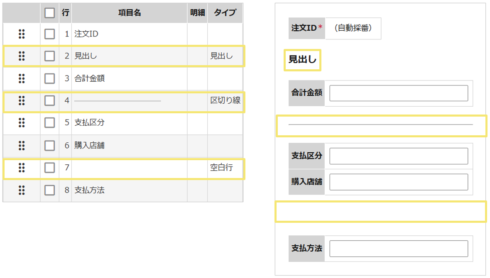Enable the checkbox on the 合計金額 row
The height and width of the screenshot is (278, 490).
[50, 78]
